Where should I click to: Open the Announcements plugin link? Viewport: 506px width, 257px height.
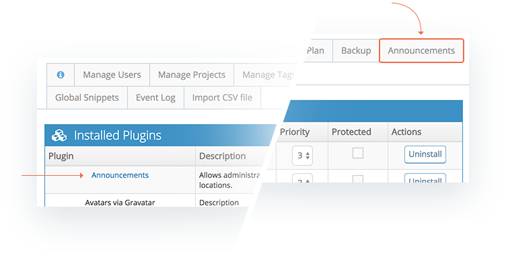tap(120, 175)
